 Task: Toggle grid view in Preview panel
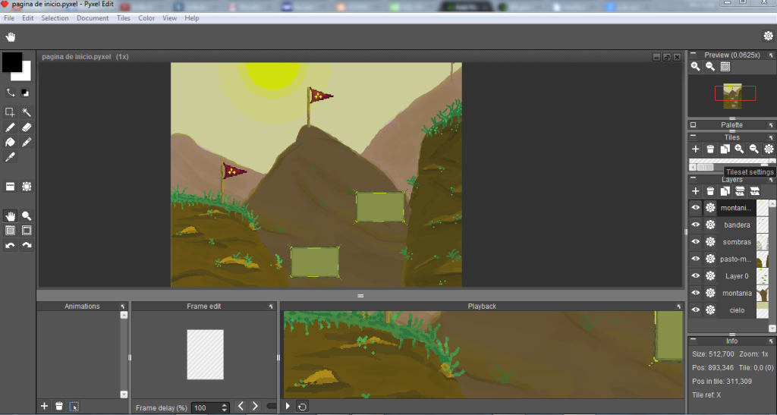[725, 66]
